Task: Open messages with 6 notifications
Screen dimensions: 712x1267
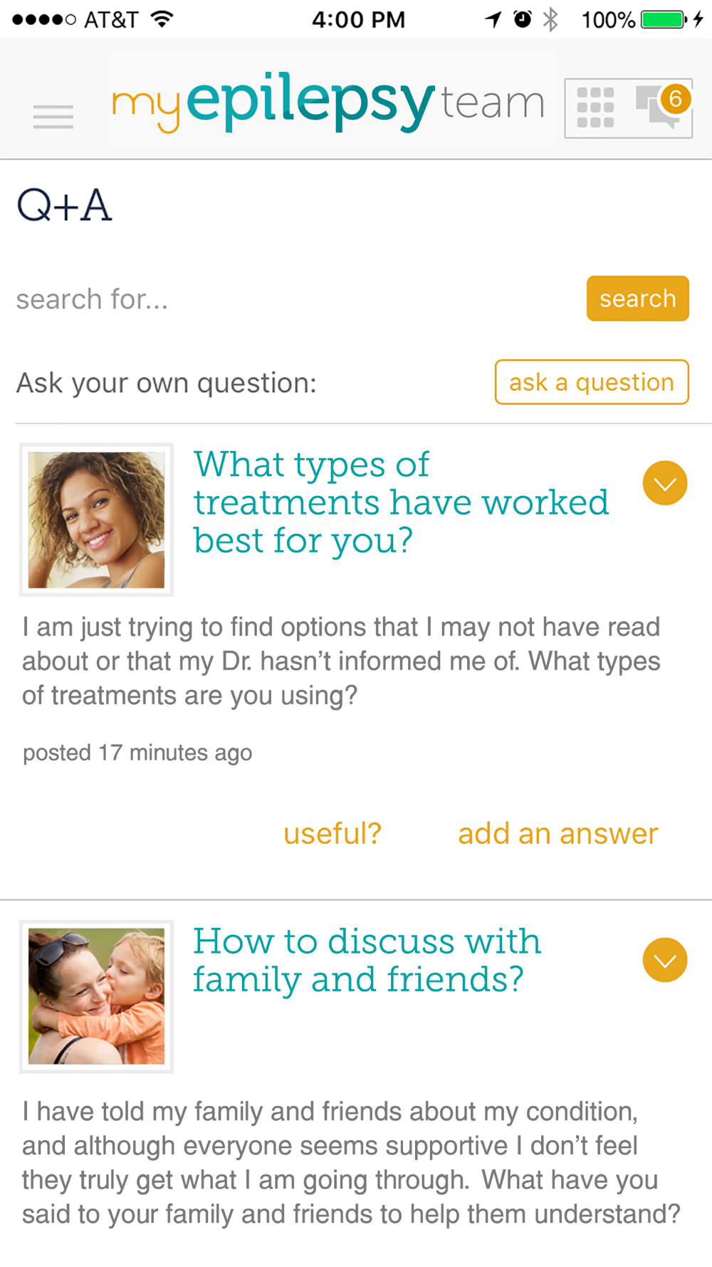Action: tap(662, 106)
